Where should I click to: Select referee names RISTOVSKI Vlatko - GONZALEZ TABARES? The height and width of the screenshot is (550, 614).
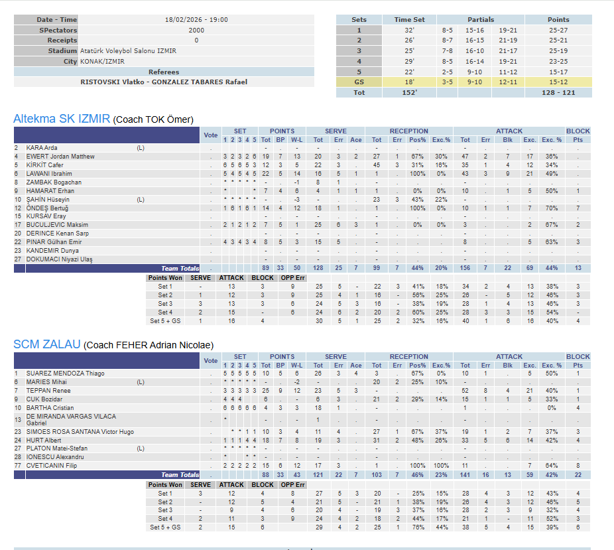pyautogui.click(x=164, y=82)
